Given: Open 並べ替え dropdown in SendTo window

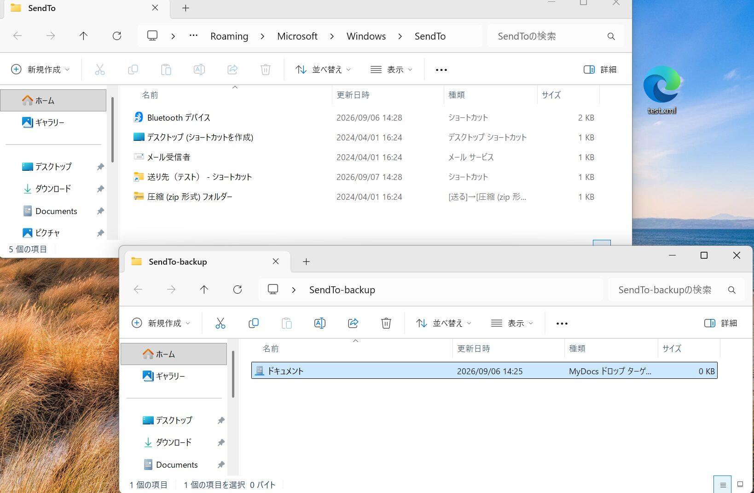Looking at the screenshot, I should tap(323, 70).
